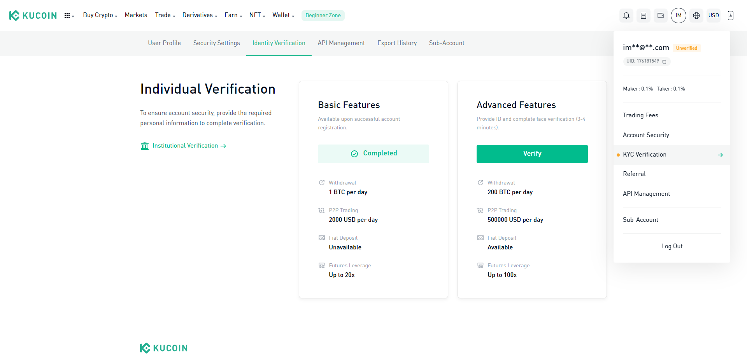Image resolution: width=747 pixels, height=364 pixels.
Task: Expand the NFT dropdown
Action: 257,15
